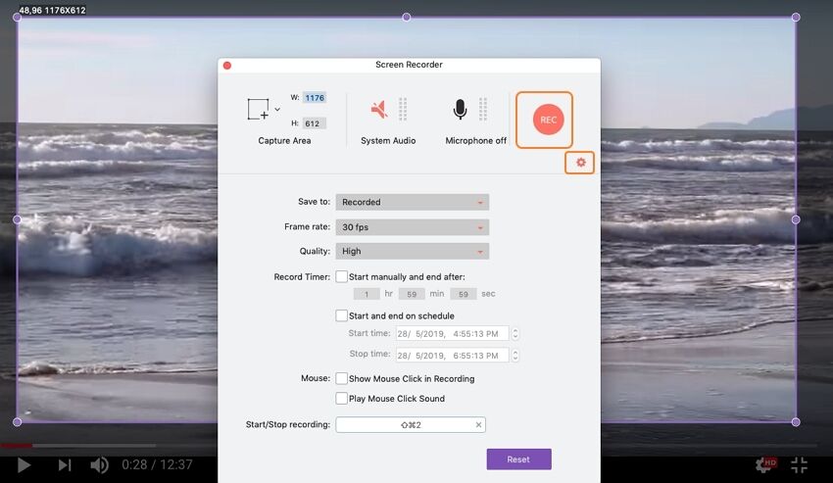833x483 pixels.
Task: Mute the video player volume
Action: click(x=99, y=465)
